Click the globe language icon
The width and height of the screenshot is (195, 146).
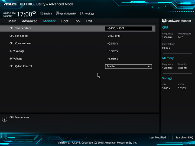(42, 13)
